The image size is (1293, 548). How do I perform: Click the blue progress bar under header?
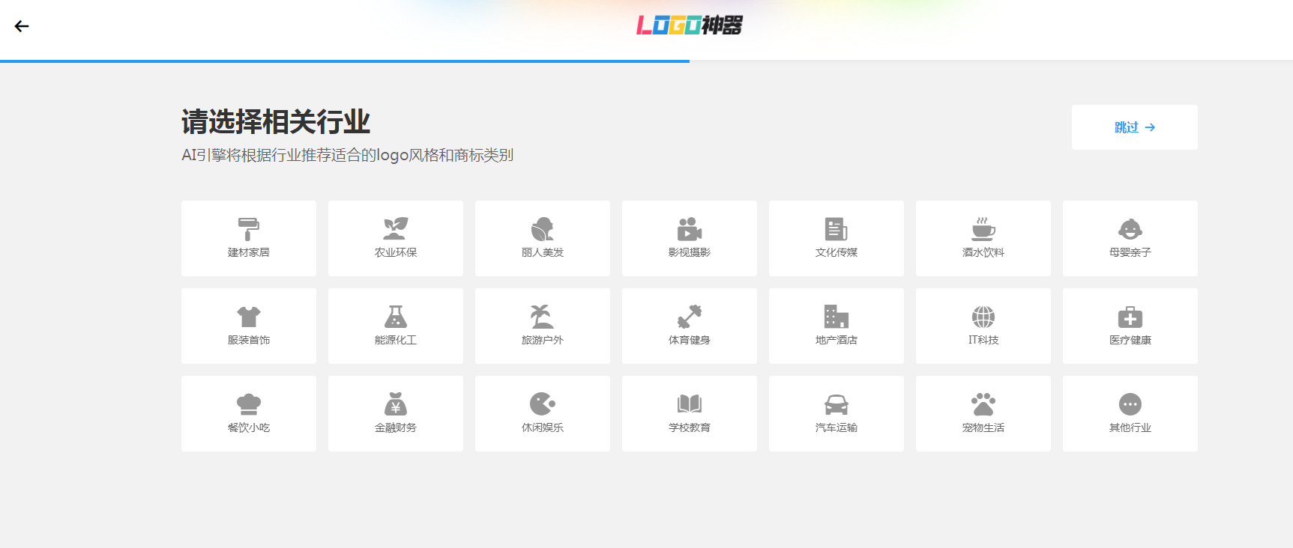[x=345, y=61]
